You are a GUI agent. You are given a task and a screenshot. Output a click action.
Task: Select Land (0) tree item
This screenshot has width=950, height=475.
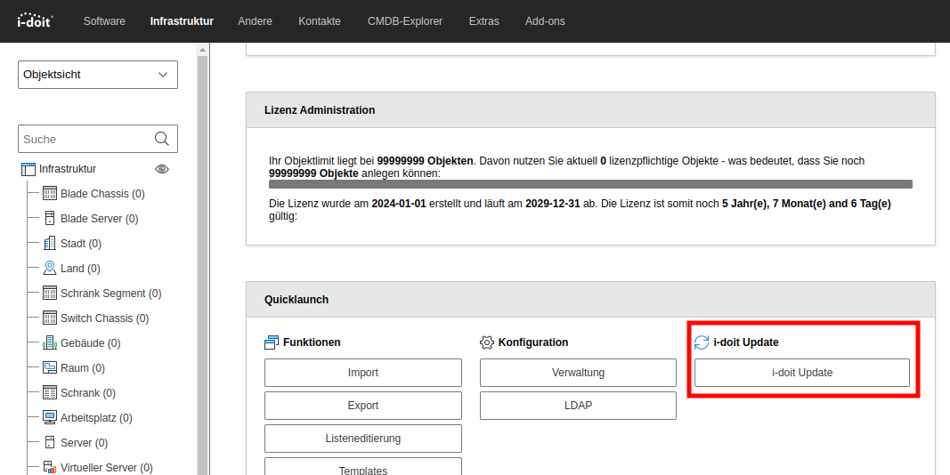pyautogui.click(x=80, y=268)
